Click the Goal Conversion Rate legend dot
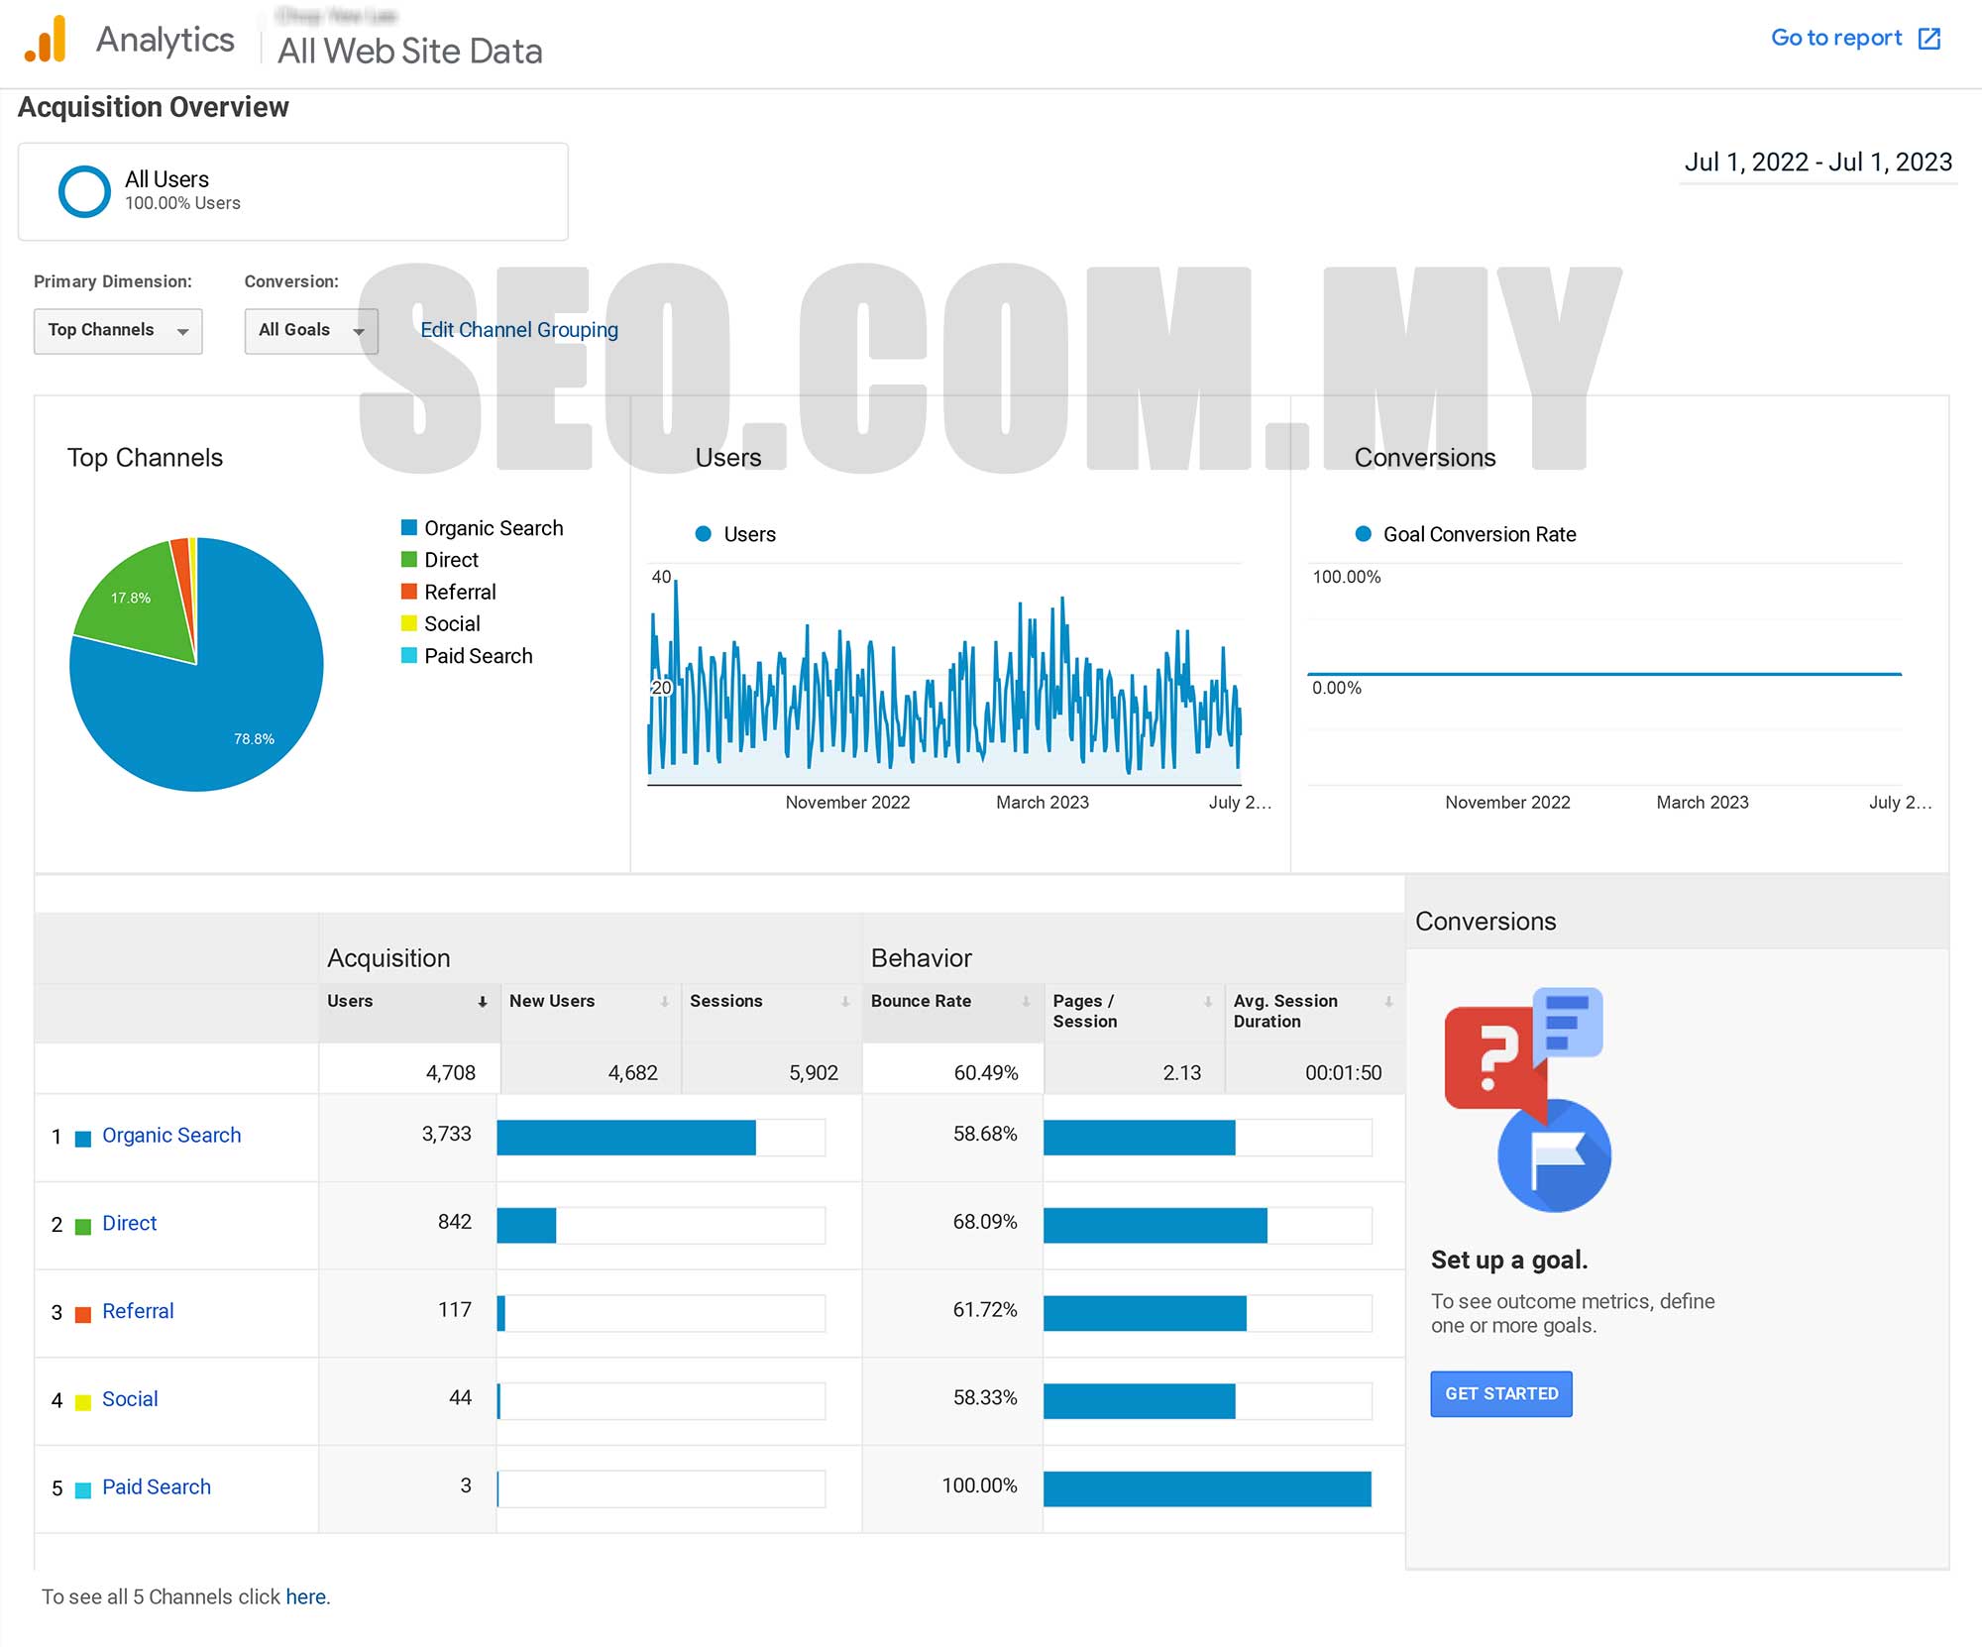 1364,534
